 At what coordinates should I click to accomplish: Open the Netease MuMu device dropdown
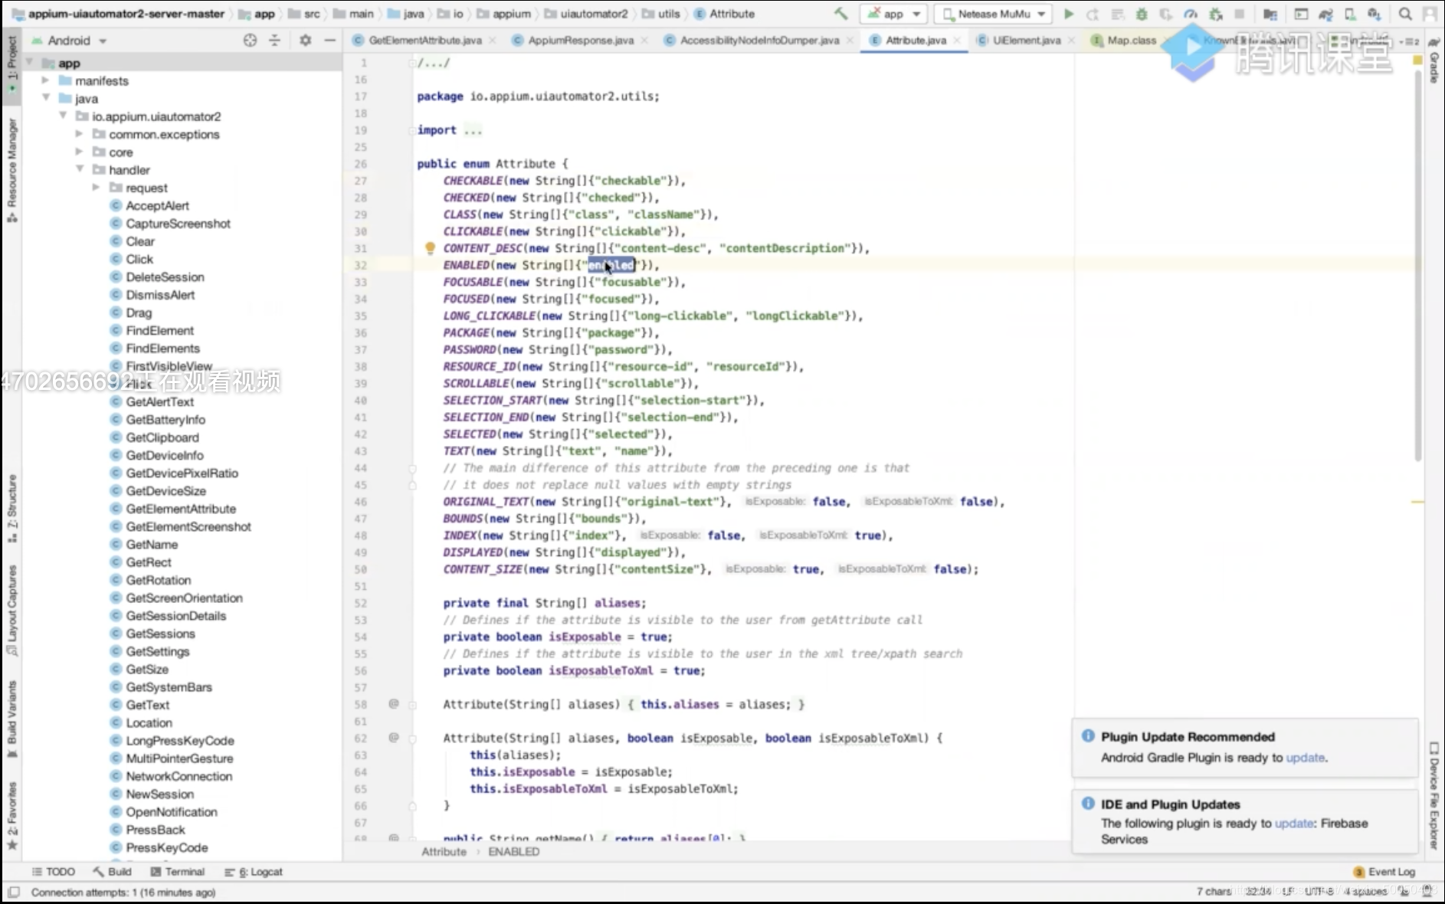pos(994,14)
